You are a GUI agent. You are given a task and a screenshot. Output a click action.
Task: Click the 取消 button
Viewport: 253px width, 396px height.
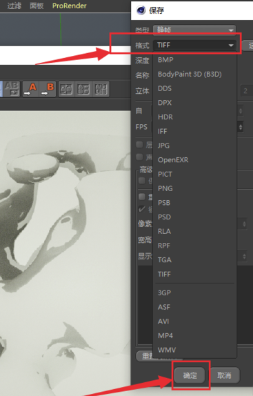click(x=224, y=375)
